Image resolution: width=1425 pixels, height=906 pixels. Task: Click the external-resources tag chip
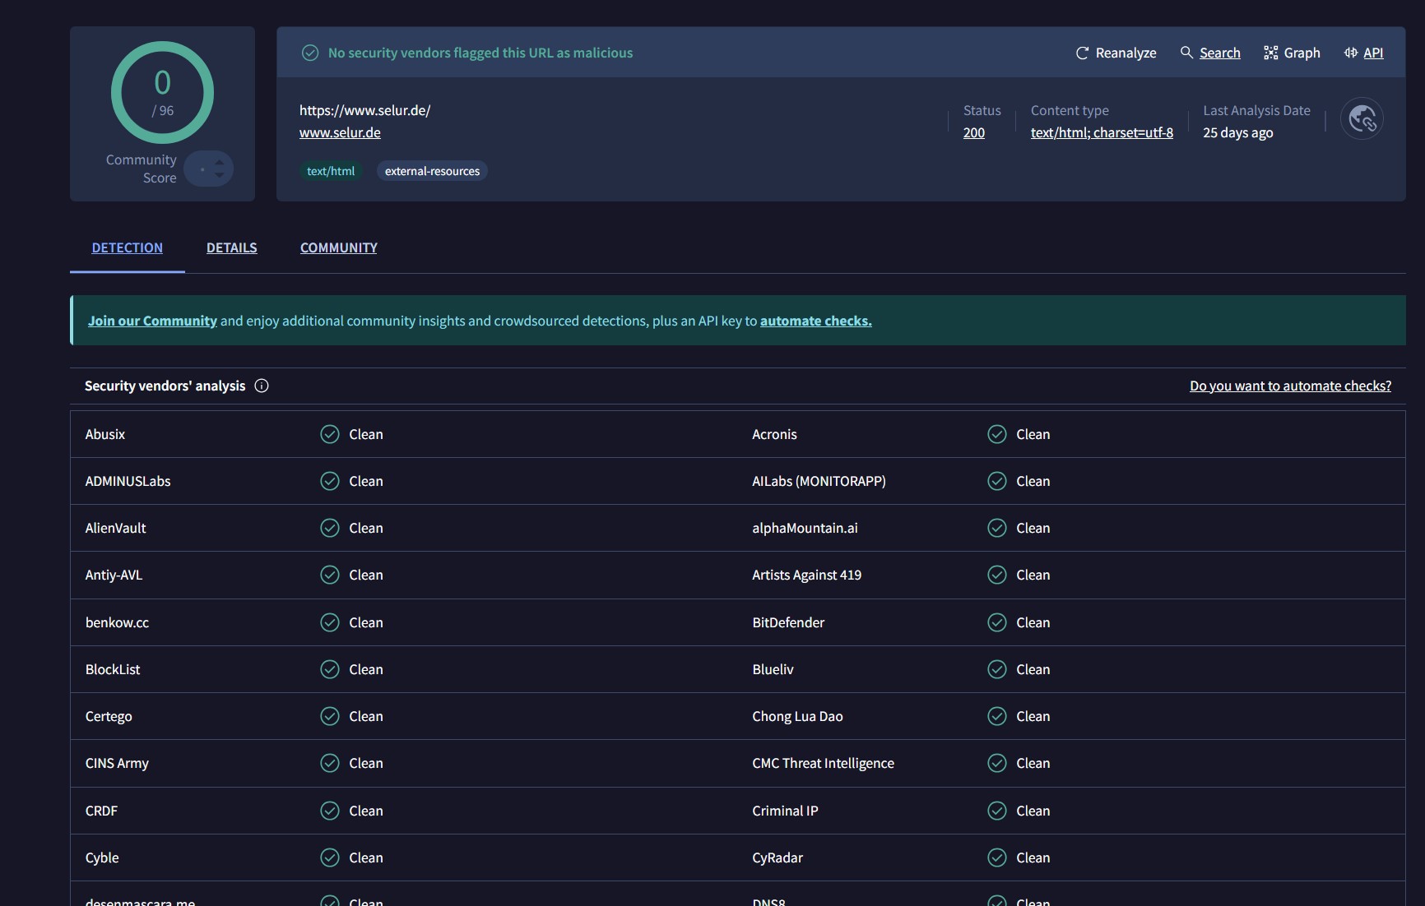click(x=432, y=171)
